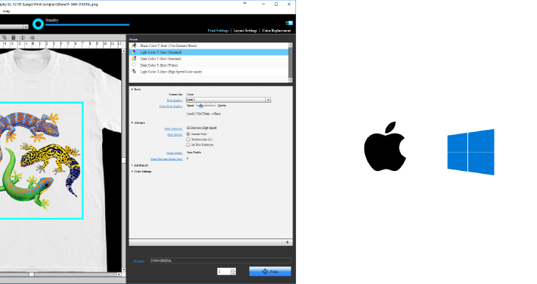Increase copies with the up stepper arrow
This screenshot has height=284, width=537.
(234, 269)
